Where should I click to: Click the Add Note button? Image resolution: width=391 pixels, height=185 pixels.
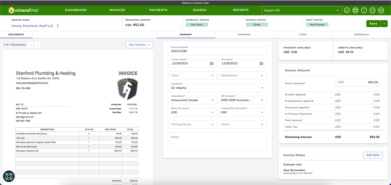click(373, 155)
